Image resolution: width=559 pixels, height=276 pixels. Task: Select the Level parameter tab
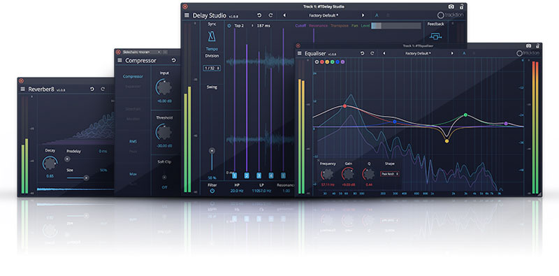pos(365,26)
